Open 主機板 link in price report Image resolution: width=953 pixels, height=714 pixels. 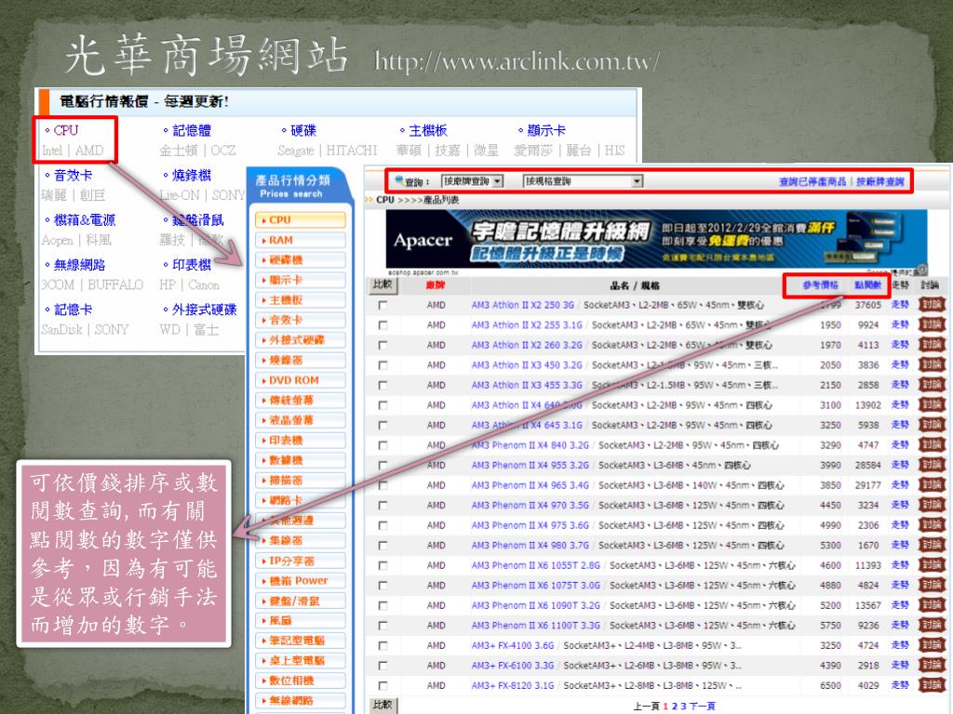[428, 130]
